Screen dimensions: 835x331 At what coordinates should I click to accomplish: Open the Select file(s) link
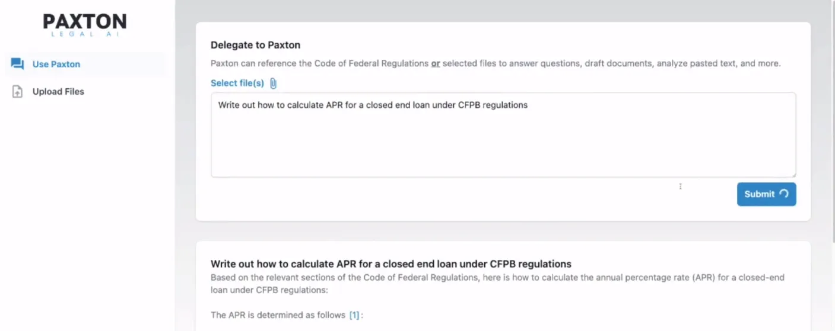237,83
